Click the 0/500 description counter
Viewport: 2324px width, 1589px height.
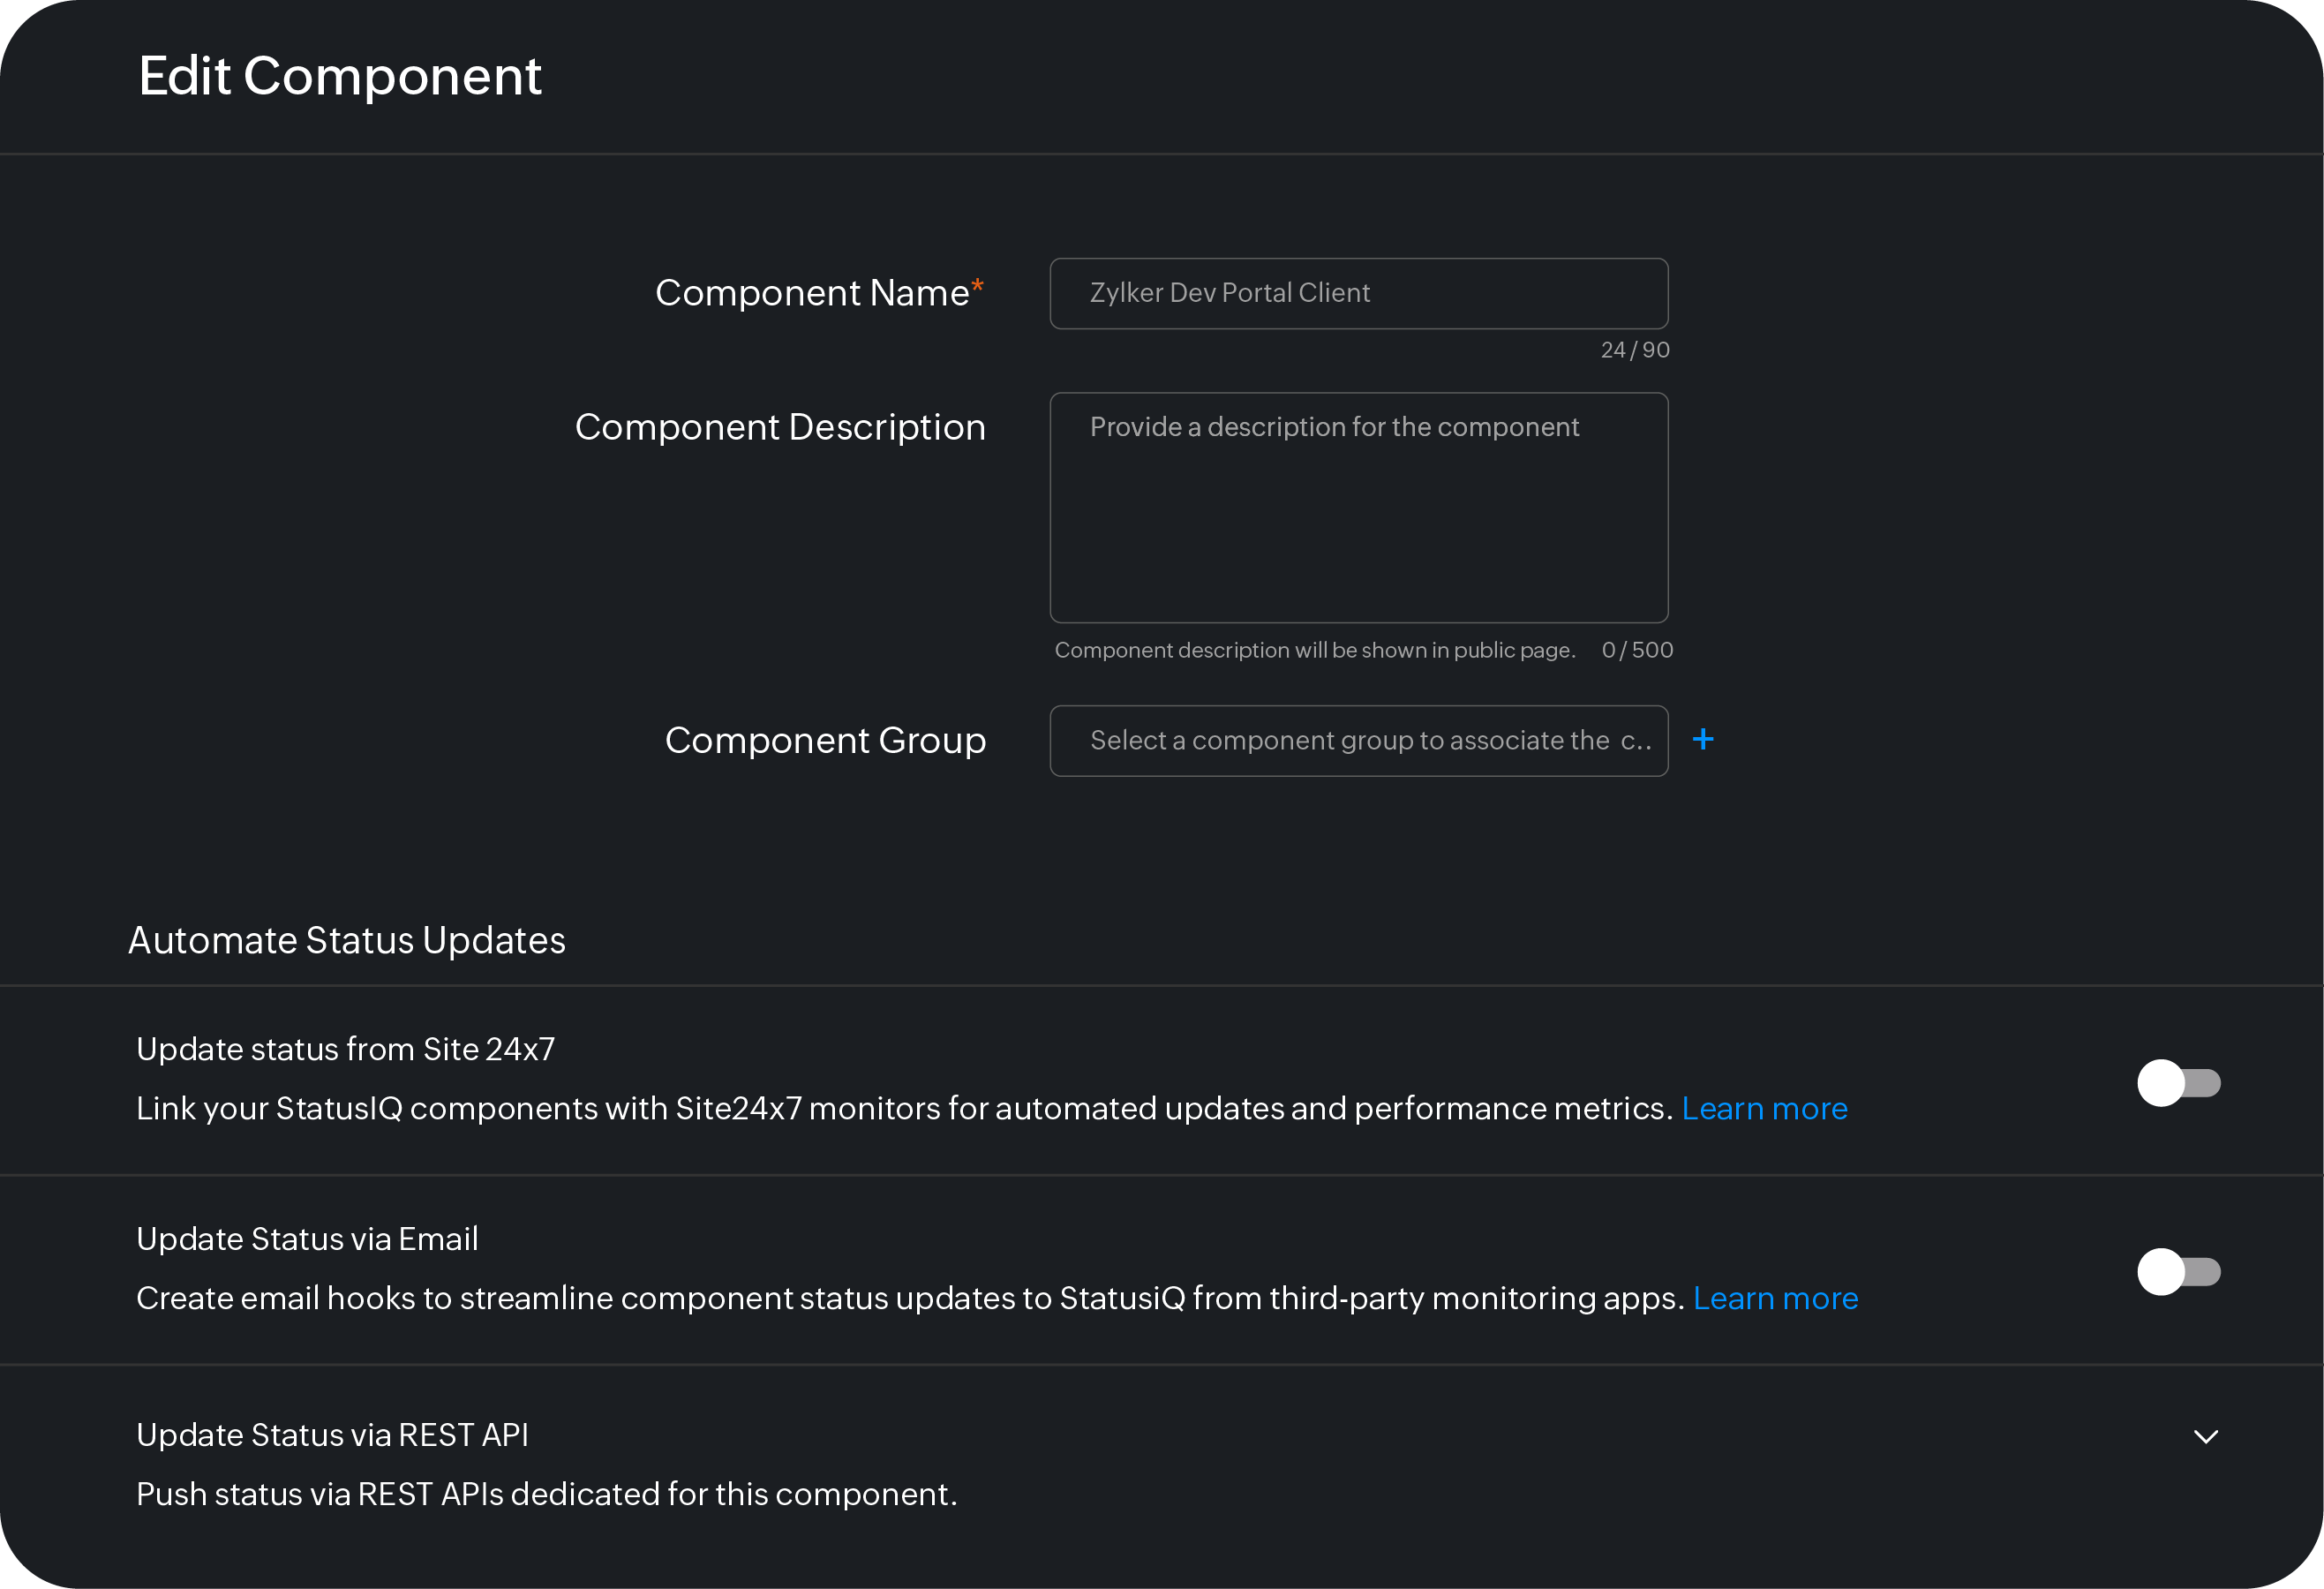pos(1637,649)
